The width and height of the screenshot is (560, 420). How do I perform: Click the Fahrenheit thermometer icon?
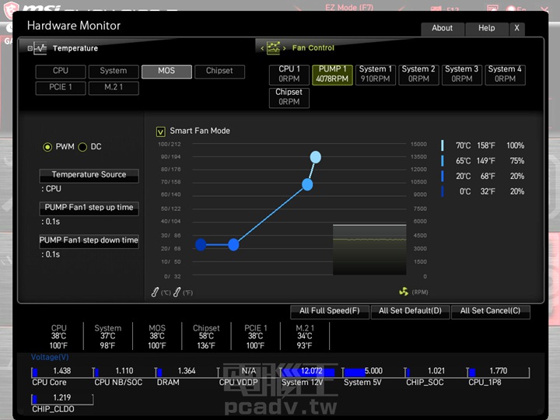tap(177, 292)
